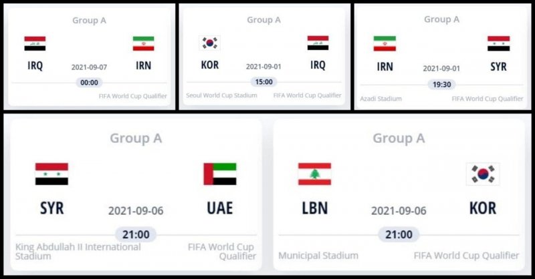535x279 pixels.
Task: Click Iran flag in IRQ vs IRN card
Action: click(x=143, y=44)
